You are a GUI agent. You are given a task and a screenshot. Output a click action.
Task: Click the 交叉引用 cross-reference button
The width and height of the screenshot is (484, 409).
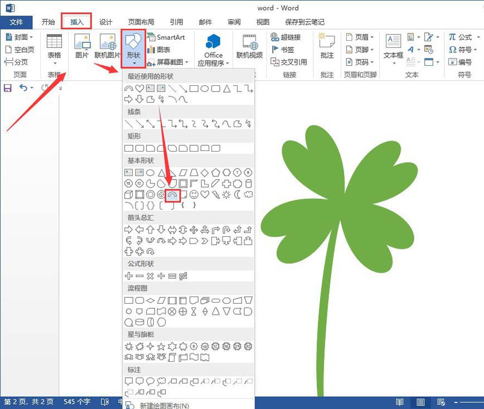pos(289,62)
